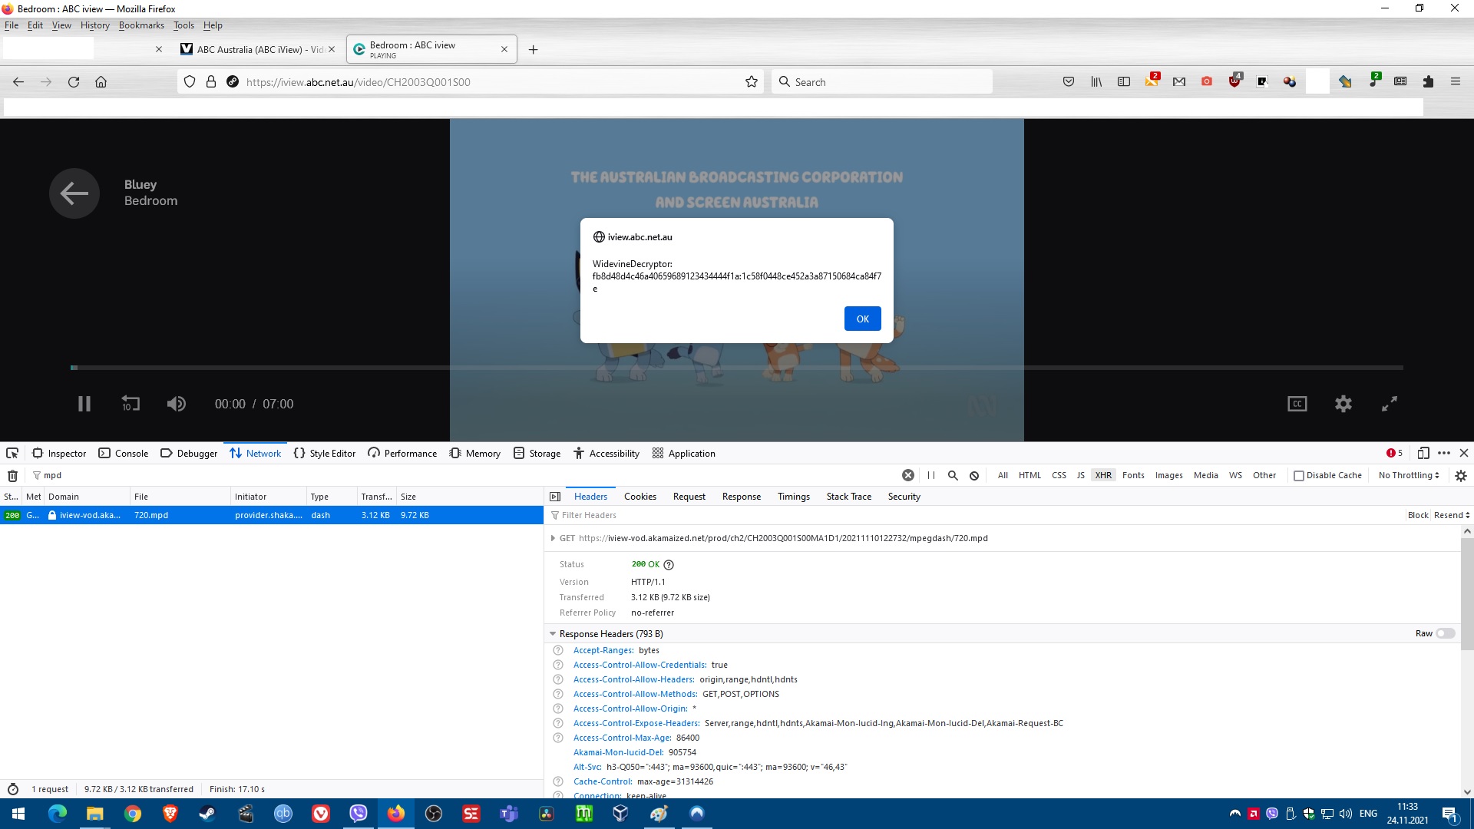The width and height of the screenshot is (1474, 829).
Task: Click OK in the alert dialog
Action: 862,319
